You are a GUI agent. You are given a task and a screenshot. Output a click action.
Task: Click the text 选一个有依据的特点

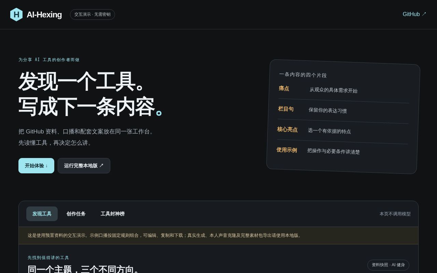pyautogui.click(x=329, y=131)
